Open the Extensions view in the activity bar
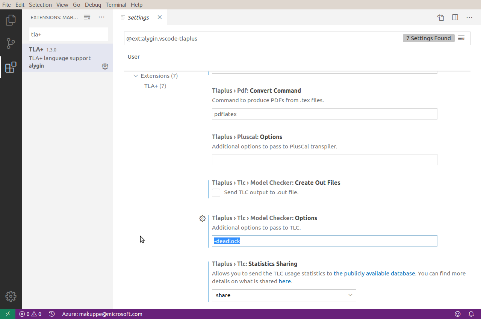Screen dimensions: 481x319 click(x=11, y=67)
